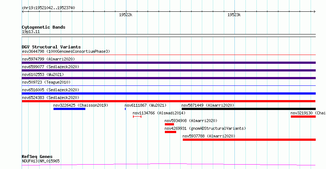Image resolution: width=326 pixels, height=169 pixels.
Task: Select the red nsv5937788 variant bar
Action: 249,140
